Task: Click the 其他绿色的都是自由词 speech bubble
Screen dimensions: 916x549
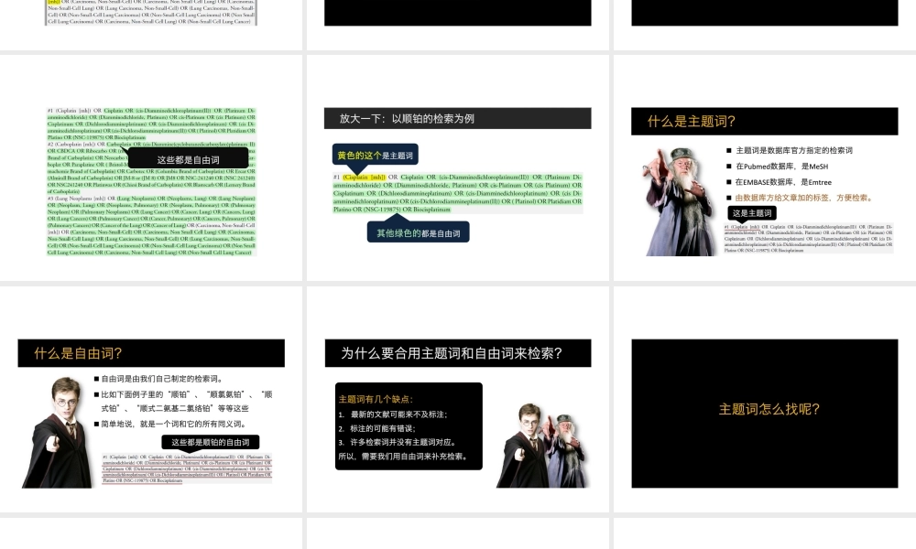Action: click(419, 231)
